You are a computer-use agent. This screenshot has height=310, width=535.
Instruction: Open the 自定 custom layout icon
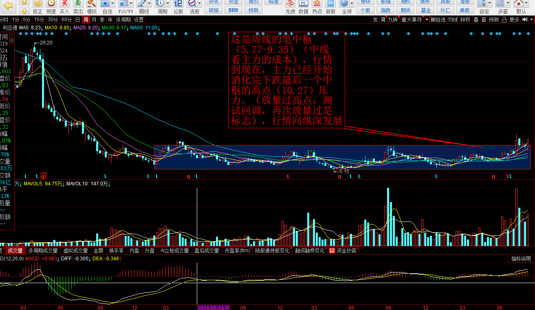click(x=482, y=3)
